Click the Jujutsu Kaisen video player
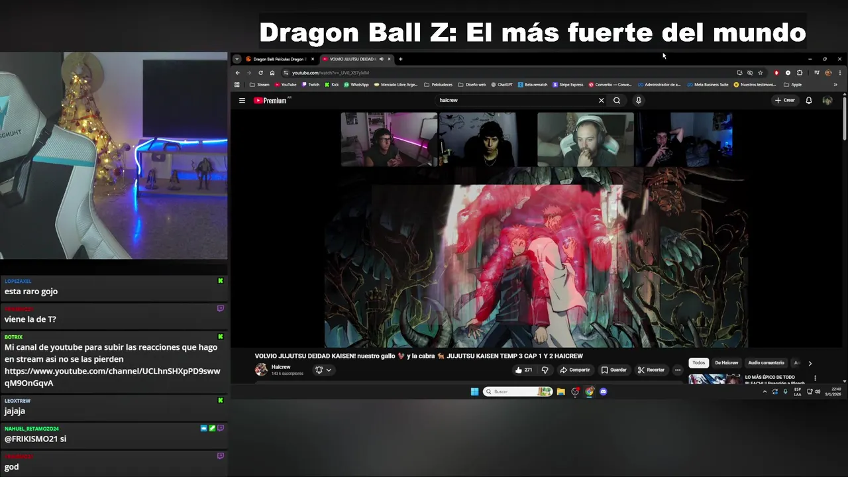Screen dimensions: 848x477 pyautogui.click(x=537, y=230)
